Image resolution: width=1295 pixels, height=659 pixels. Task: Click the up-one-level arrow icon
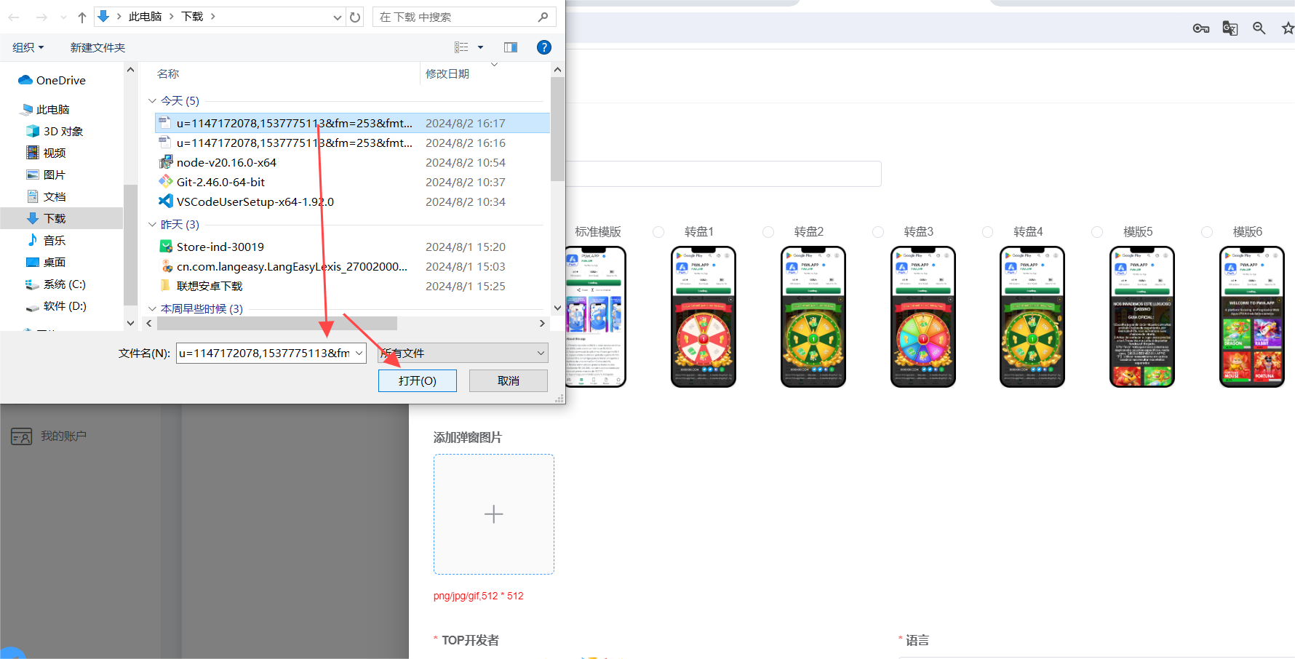click(81, 16)
